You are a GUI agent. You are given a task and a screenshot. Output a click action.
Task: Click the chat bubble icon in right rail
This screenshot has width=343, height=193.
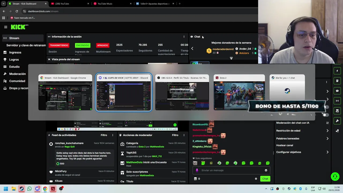[337, 91]
